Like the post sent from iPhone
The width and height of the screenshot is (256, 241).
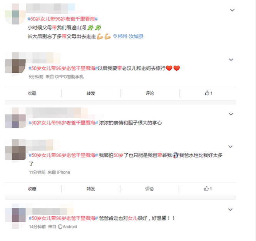coord(208,189)
